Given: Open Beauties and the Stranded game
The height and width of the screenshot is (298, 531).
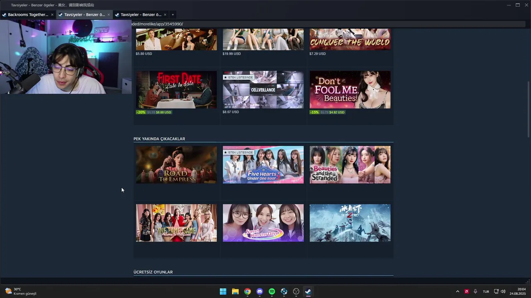Looking at the screenshot, I should point(350,165).
